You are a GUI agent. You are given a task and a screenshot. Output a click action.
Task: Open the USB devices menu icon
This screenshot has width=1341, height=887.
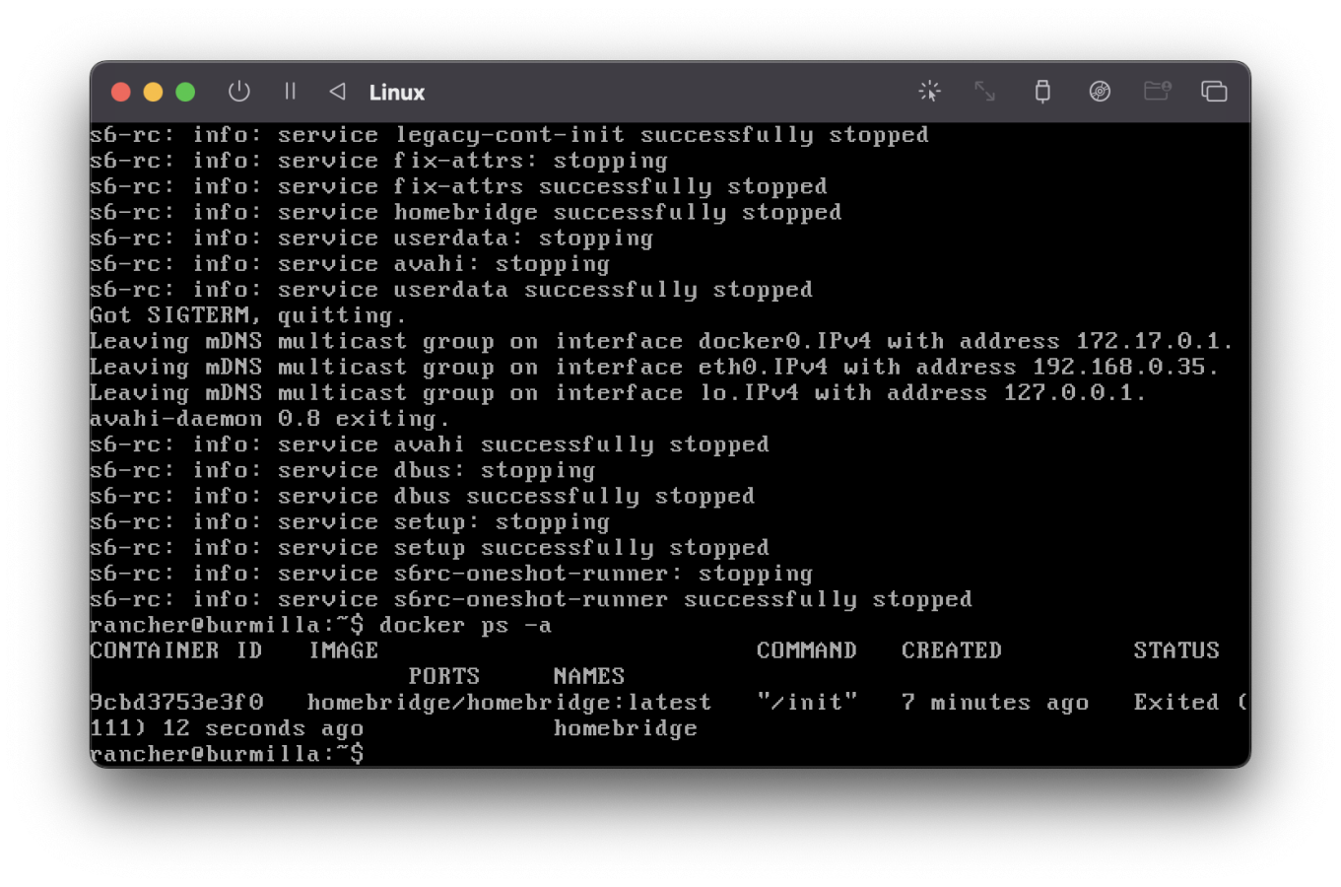(x=1041, y=92)
